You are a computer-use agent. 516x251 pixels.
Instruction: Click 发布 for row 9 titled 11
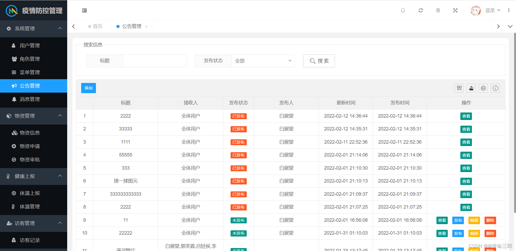(x=458, y=220)
